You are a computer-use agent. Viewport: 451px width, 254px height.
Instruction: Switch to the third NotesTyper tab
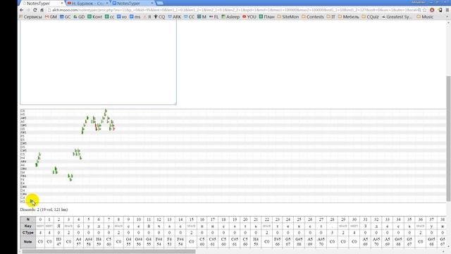[133, 3]
